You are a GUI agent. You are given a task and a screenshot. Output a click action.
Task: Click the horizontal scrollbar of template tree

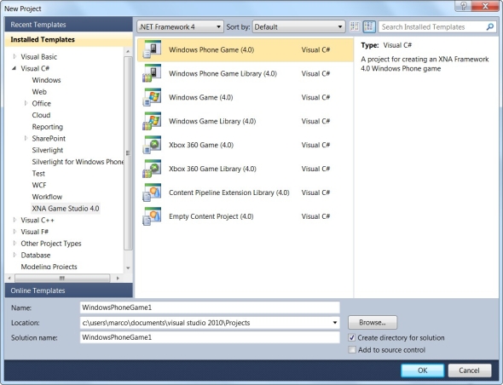click(63, 278)
